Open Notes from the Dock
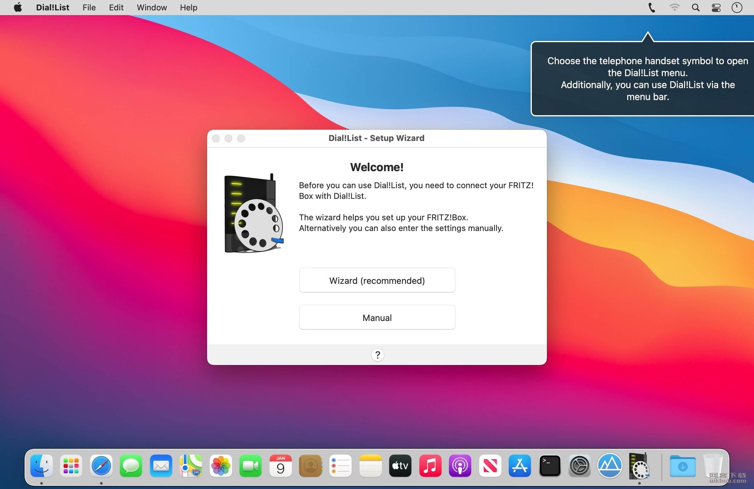Screen dimensions: 754x489 (x=370, y=466)
